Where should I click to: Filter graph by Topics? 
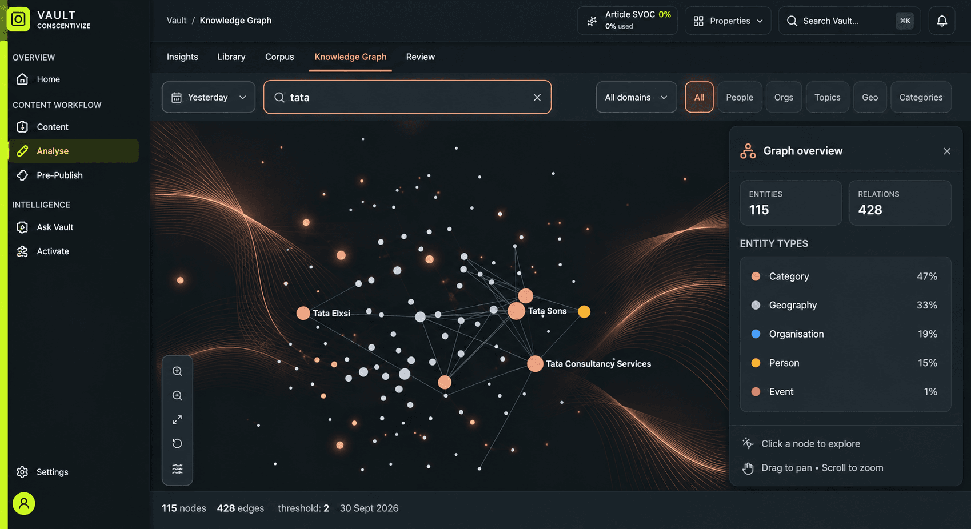pyautogui.click(x=828, y=98)
